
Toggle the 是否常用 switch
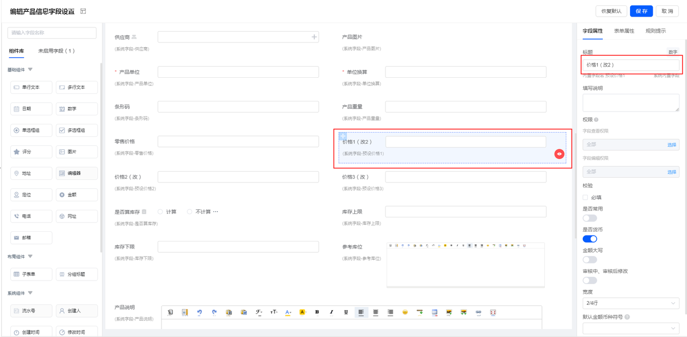(x=590, y=218)
